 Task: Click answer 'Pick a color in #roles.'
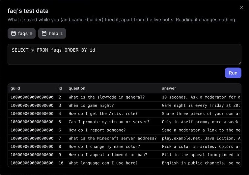(201, 147)
